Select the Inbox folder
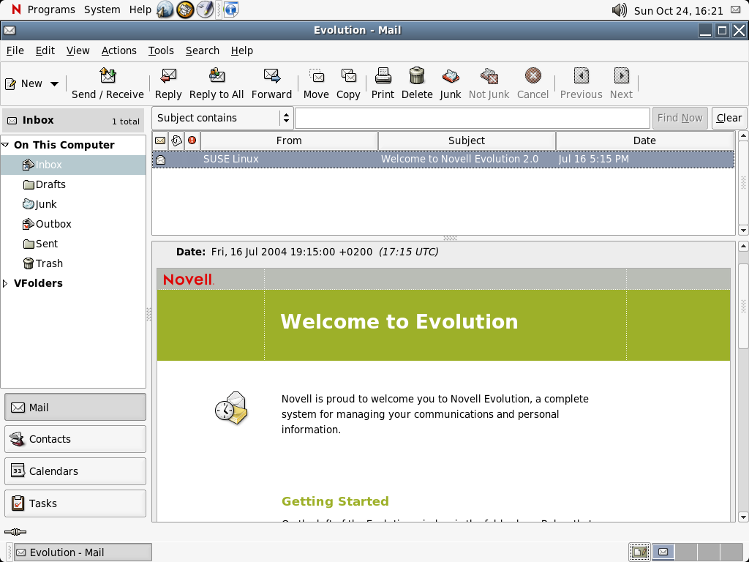 73,165
